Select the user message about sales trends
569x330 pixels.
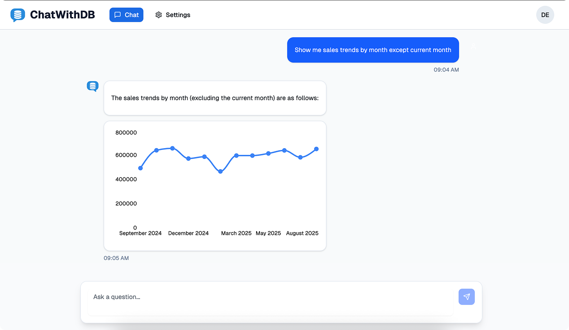[372, 50]
